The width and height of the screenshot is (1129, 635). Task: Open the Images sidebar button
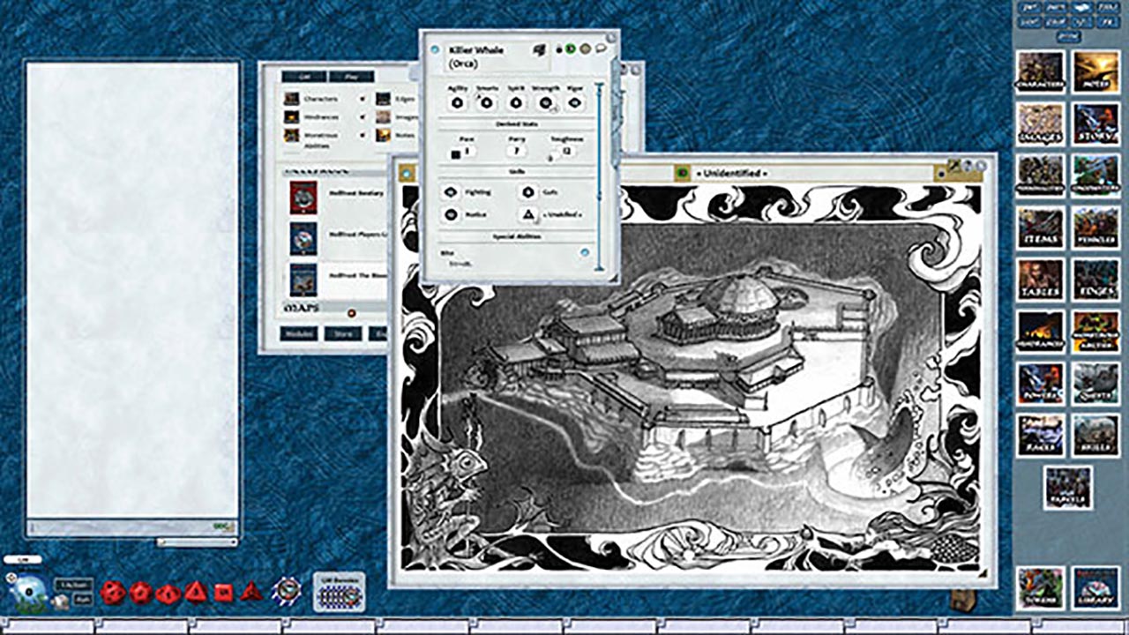(1040, 123)
